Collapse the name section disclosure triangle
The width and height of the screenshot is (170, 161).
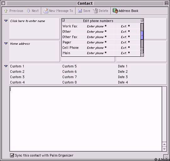[6, 21]
